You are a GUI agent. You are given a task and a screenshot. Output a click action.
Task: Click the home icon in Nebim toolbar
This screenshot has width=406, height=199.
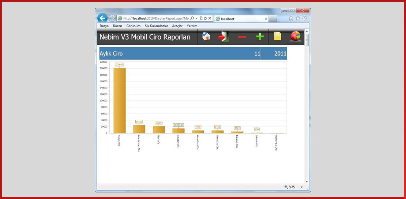coord(206,37)
